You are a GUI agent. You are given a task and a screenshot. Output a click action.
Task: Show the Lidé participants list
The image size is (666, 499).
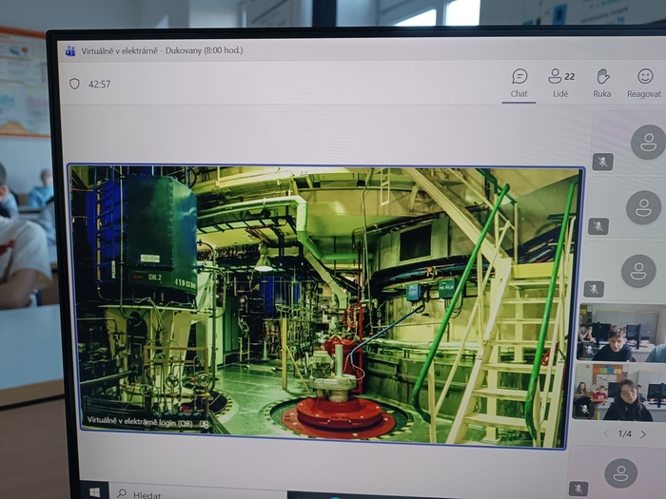pyautogui.click(x=560, y=82)
